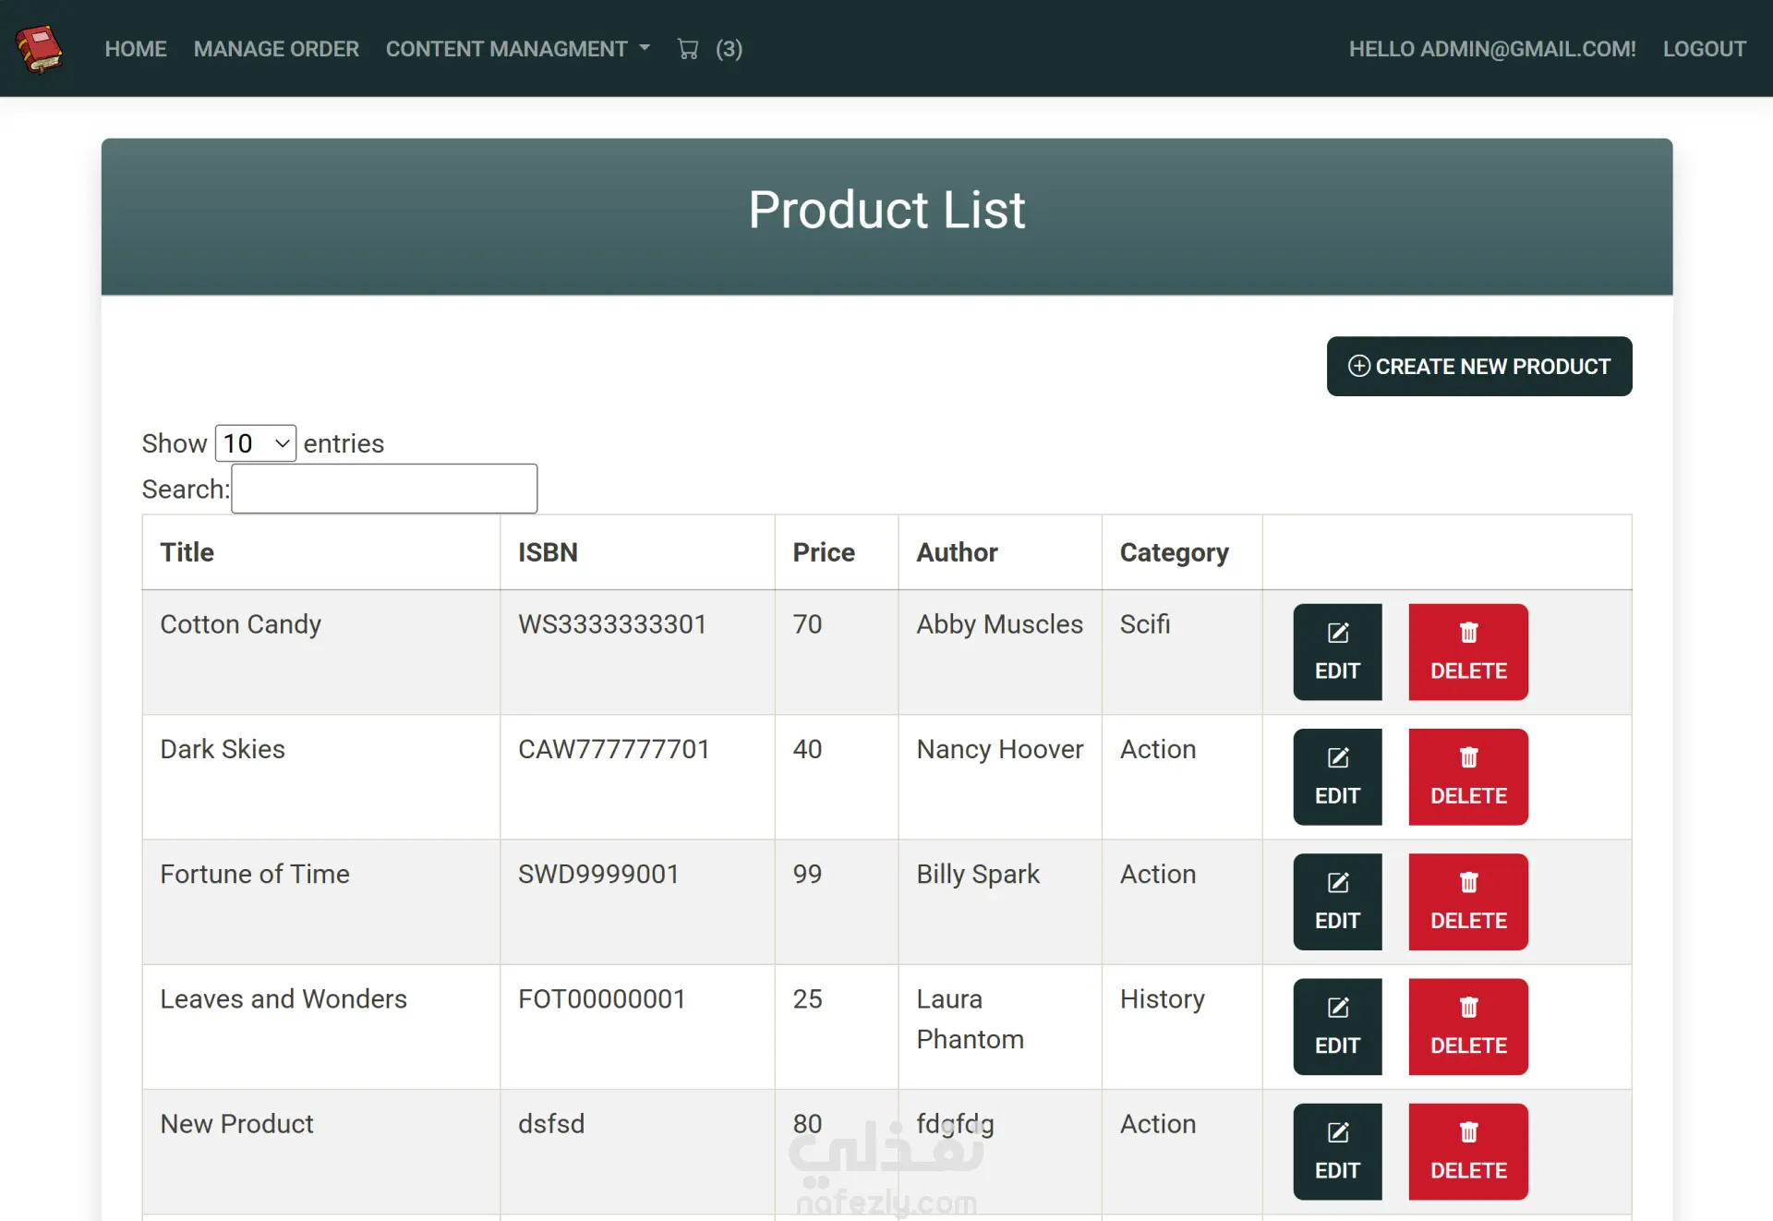Open the shopping cart icon
This screenshot has height=1221, width=1773.
[688, 49]
